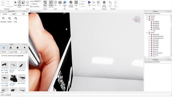Toggle the Collisions checkbox
Viewport: 172px width, 97px height.
pos(31,4)
